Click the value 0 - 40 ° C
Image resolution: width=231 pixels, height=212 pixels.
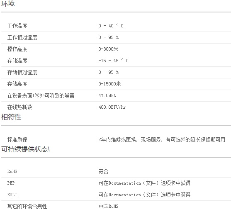111,26
